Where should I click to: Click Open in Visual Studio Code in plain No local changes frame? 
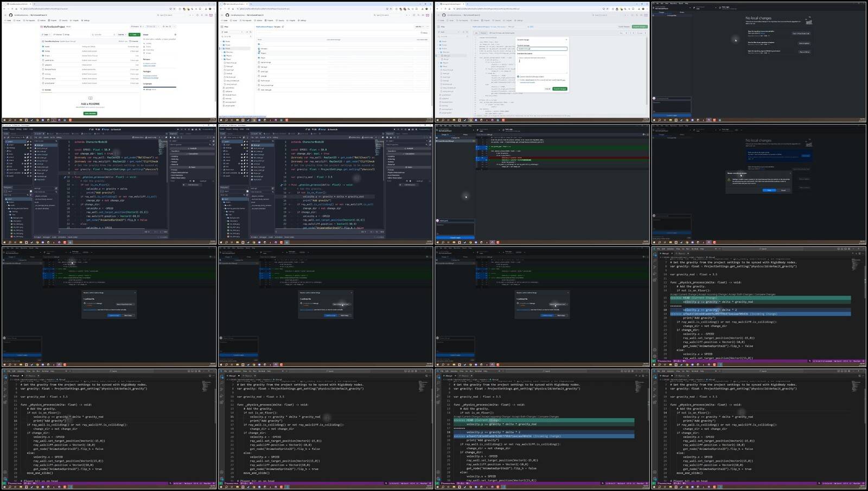click(801, 33)
